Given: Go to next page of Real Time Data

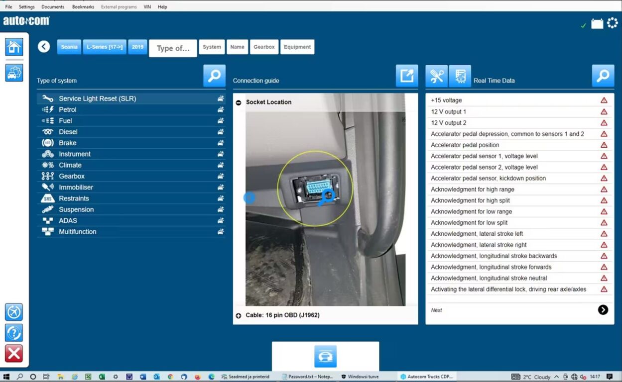Looking at the screenshot, I should [603, 310].
